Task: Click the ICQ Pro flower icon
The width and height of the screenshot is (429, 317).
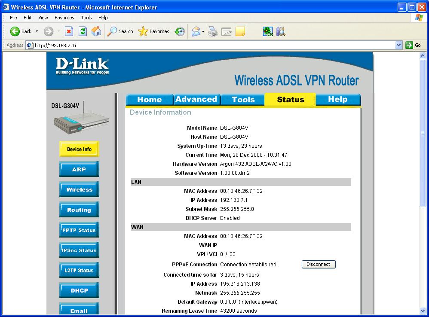Action: pos(267,31)
